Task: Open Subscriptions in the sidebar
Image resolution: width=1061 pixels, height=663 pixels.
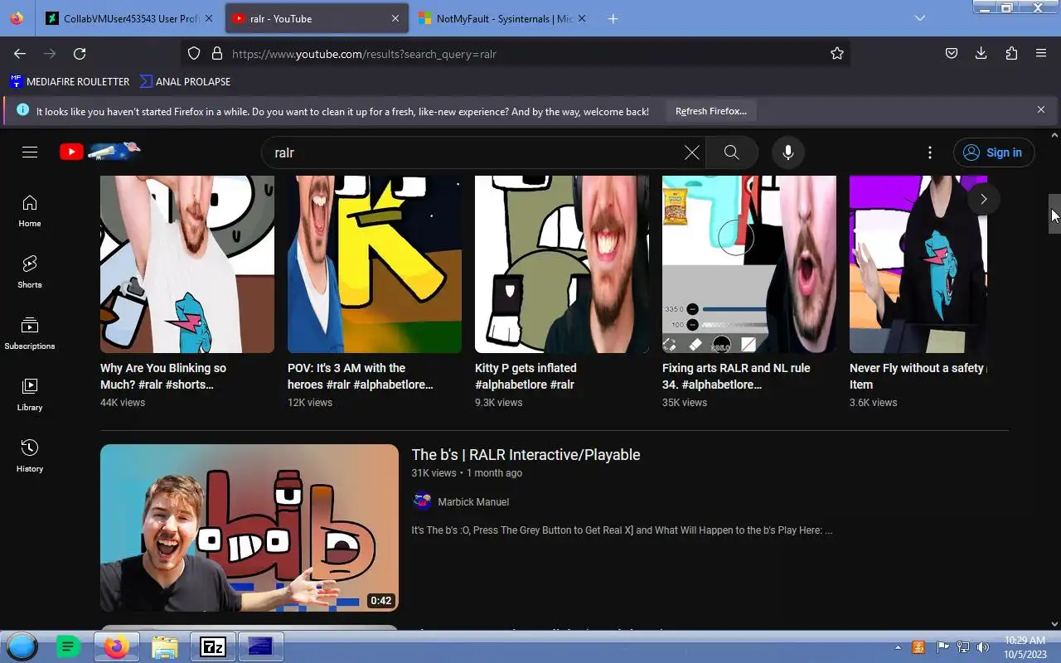Action: point(30,334)
